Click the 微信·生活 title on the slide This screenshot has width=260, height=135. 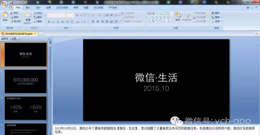coord(156,77)
